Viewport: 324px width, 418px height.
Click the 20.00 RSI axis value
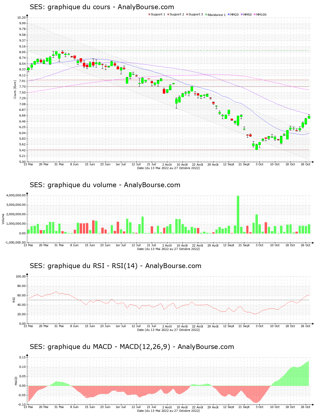pyautogui.click(x=22, y=314)
